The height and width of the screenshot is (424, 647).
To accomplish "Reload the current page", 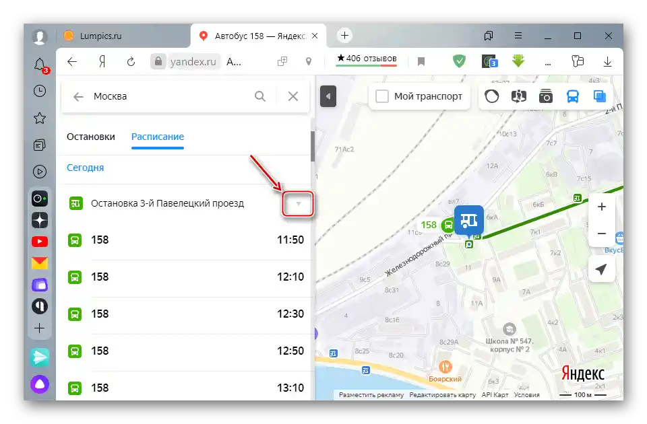I will click(x=131, y=62).
